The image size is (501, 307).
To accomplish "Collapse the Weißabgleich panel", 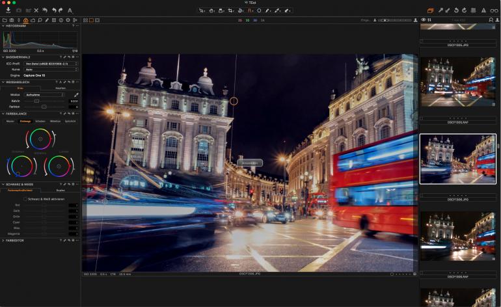I will [3, 82].
